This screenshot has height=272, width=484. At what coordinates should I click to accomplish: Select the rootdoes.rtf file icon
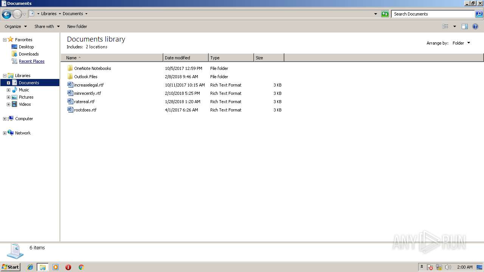[x=70, y=110]
